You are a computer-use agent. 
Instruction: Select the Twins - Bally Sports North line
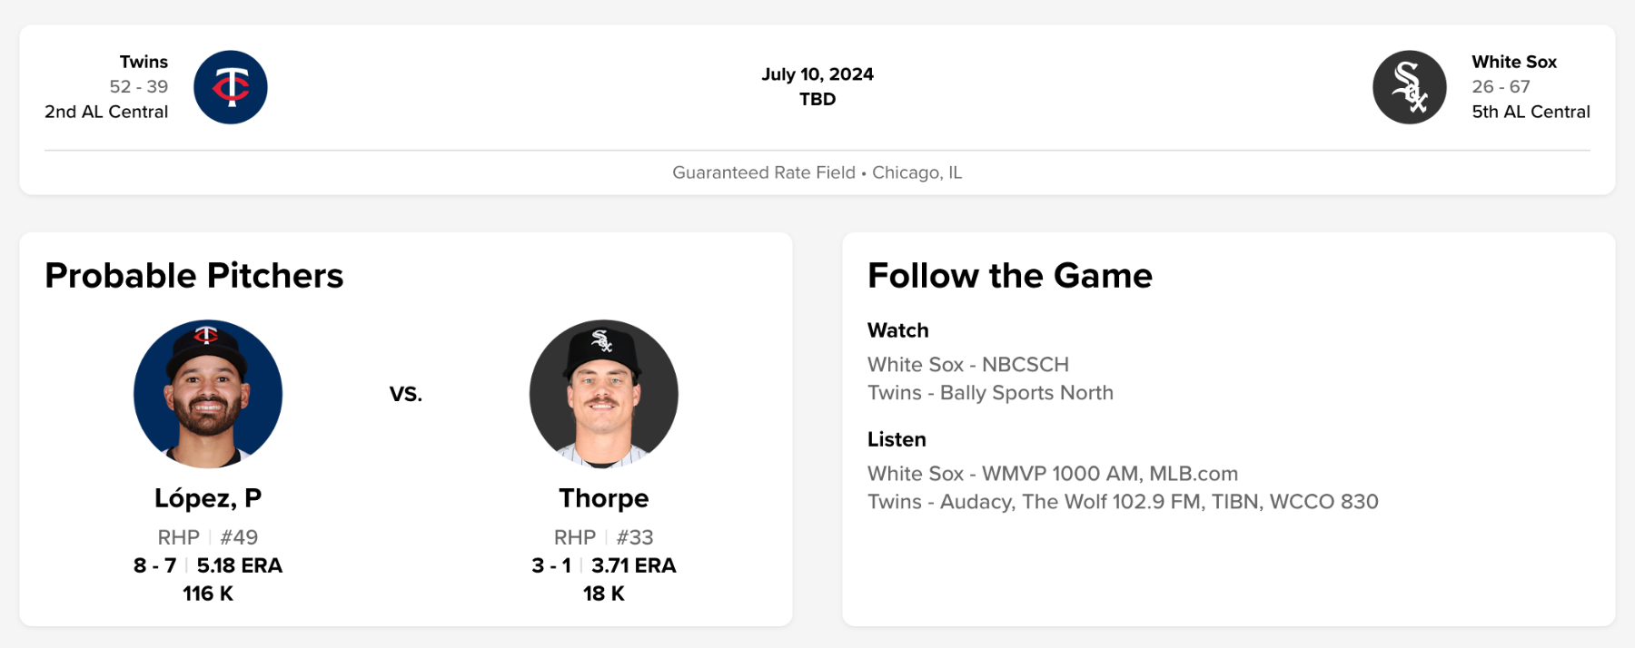point(990,393)
